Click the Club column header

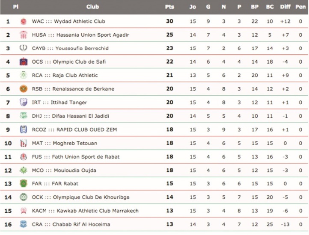(x=92, y=7)
